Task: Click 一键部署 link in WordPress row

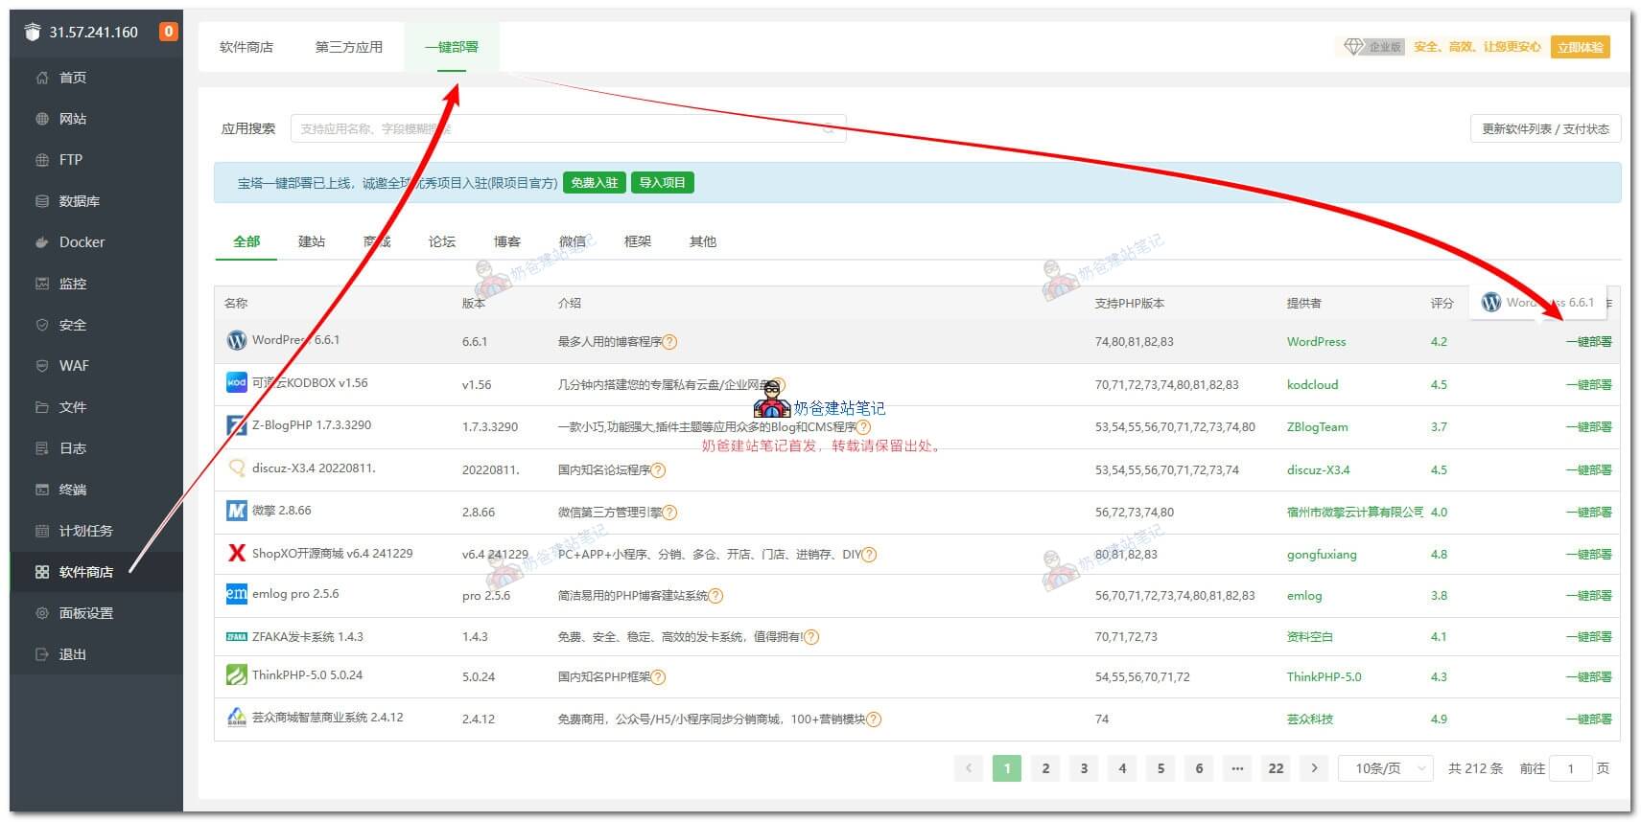Action: [x=1589, y=342]
